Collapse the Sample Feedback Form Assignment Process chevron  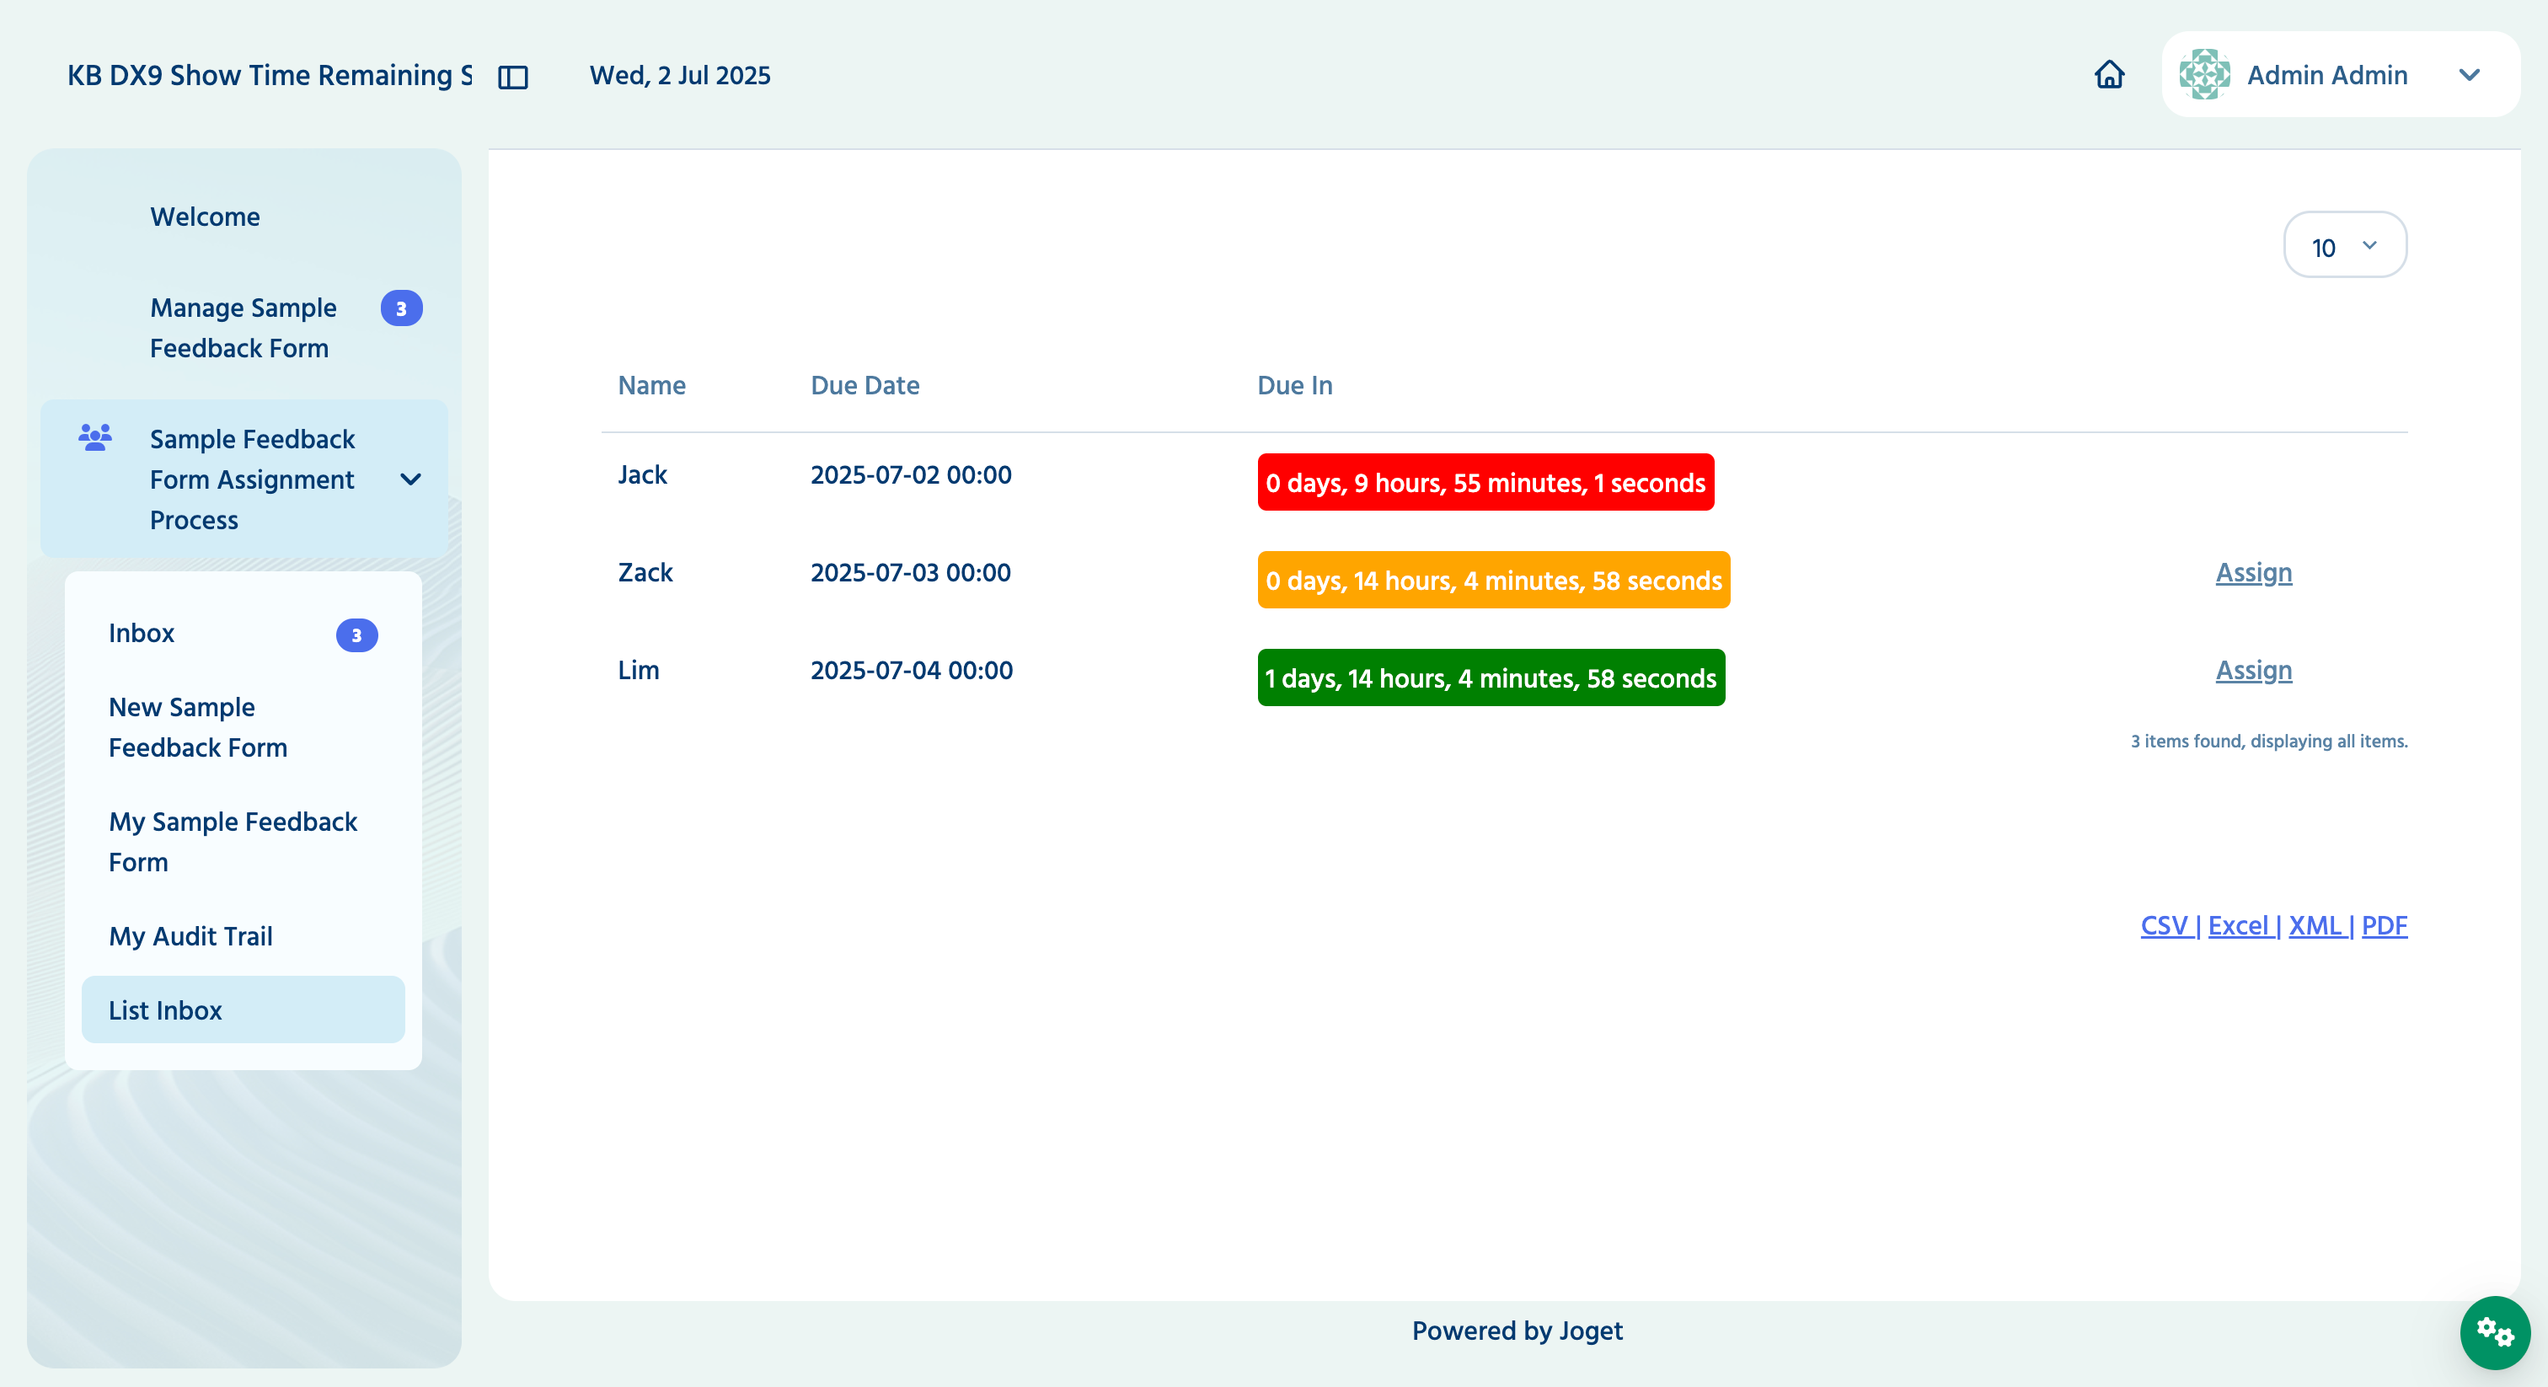point(410,479)
